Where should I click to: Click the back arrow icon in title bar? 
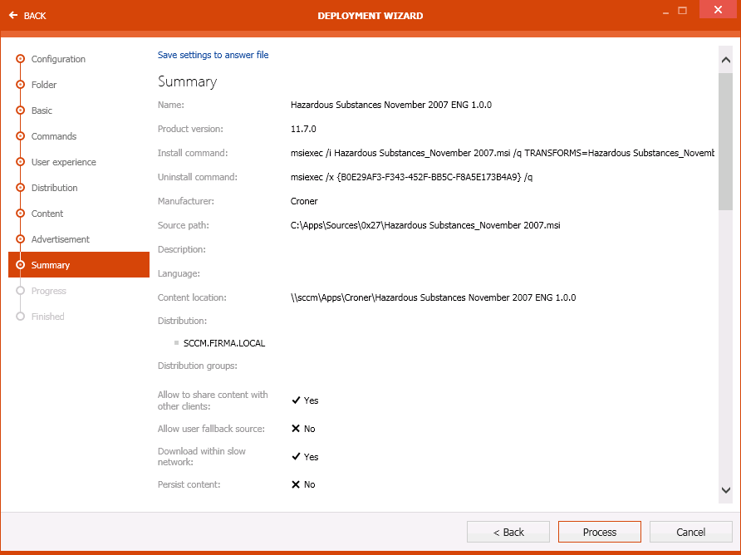13,15
